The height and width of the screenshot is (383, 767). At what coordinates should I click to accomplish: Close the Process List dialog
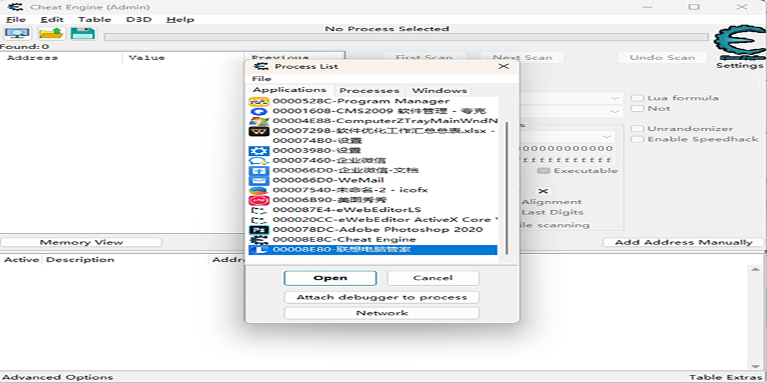tap(504, 66)
